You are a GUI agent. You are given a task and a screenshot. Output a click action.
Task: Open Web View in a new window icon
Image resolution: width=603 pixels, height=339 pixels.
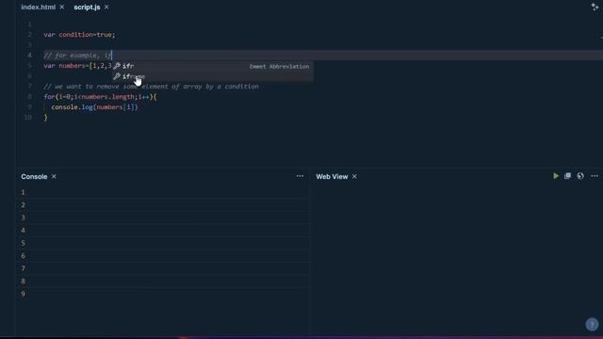pos(567,176)
